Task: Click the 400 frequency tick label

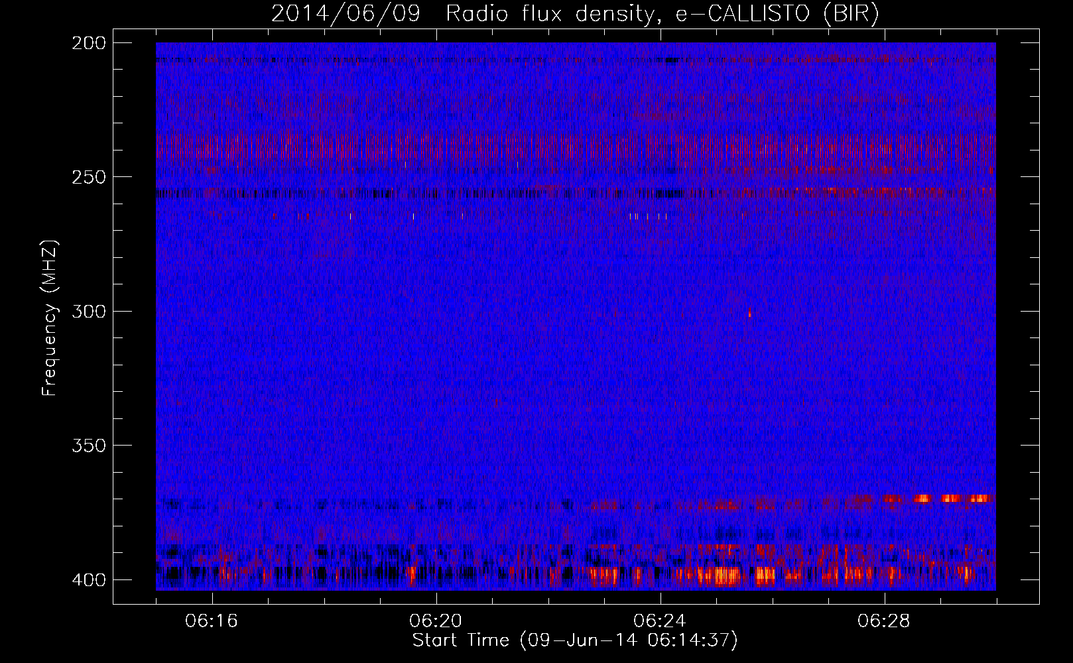Action: click(x=88, y=579)
